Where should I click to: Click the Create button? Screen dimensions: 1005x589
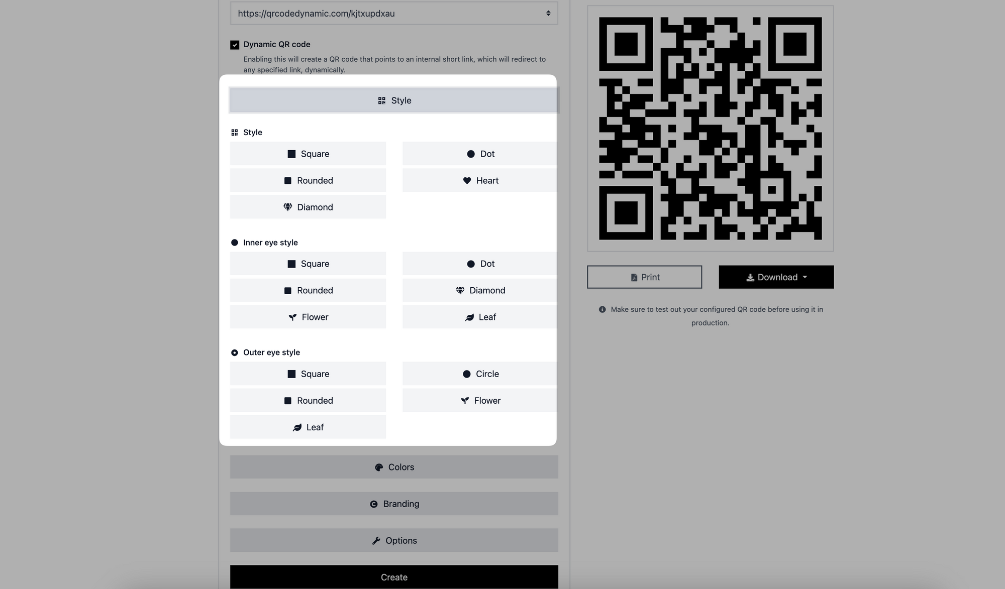point(393,576)
